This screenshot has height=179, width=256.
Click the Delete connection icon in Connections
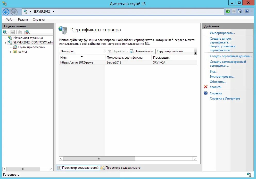tap(27, 32)
